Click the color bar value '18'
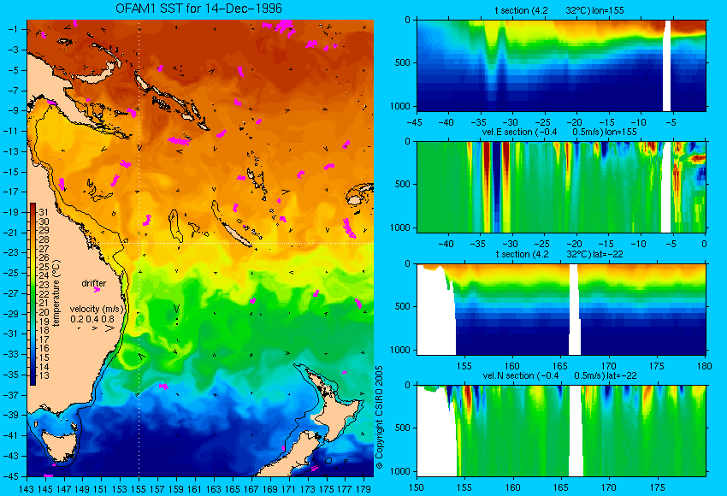This screenshot has width=727, height=496. (44, 330)
